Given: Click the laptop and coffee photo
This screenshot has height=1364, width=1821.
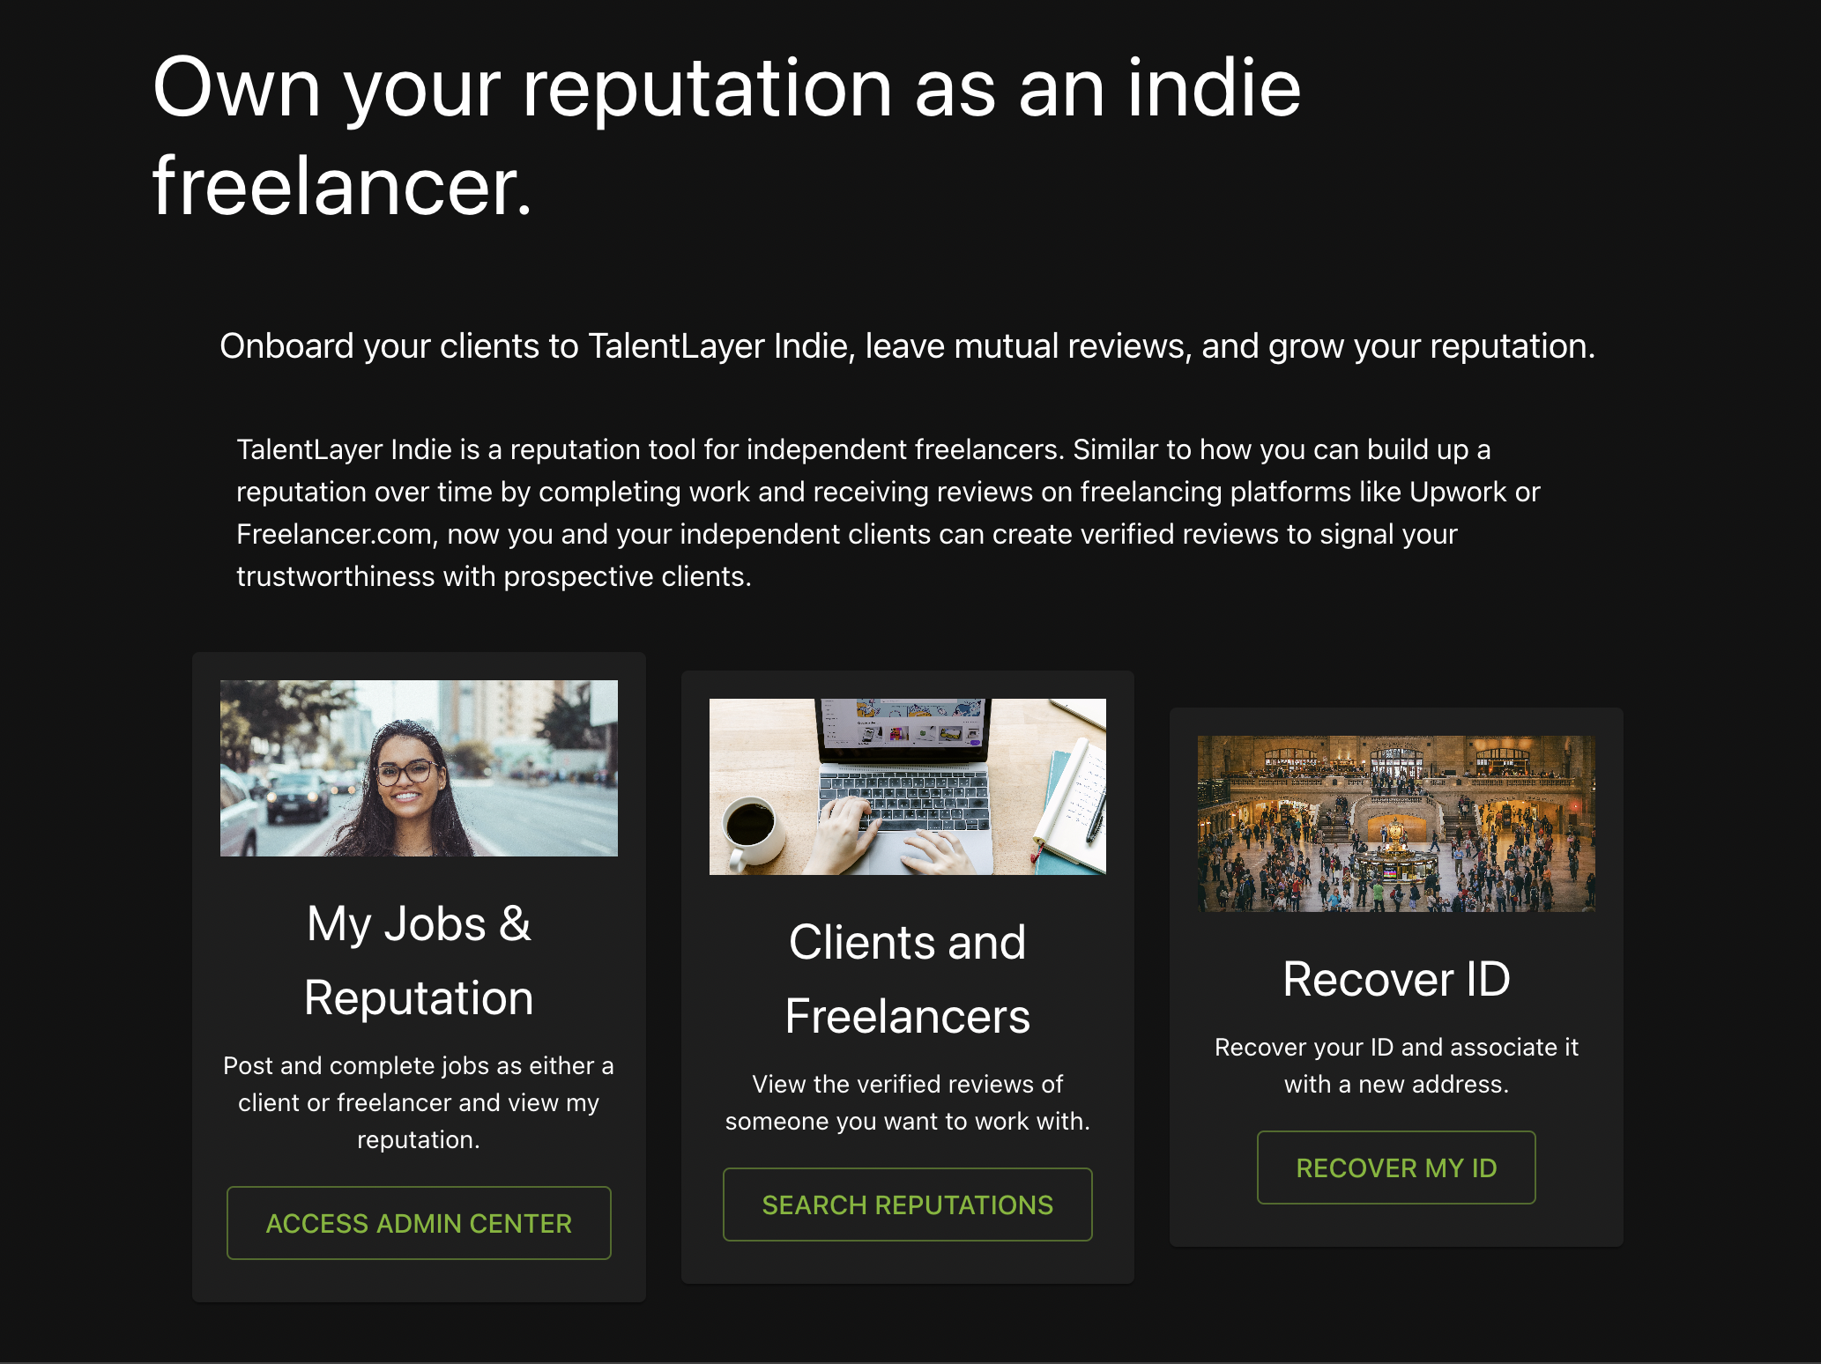Looking at the screenshot, I should tap(907, 786).
